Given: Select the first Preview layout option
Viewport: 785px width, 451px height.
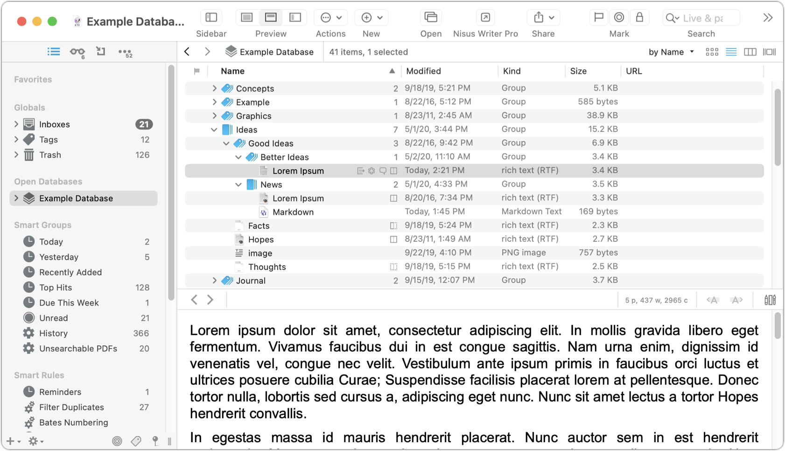Looking at the screenshot, I should [x=246, y=18].
